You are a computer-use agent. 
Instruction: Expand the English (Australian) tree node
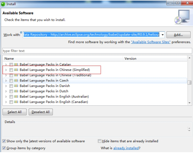click(6, 97)
